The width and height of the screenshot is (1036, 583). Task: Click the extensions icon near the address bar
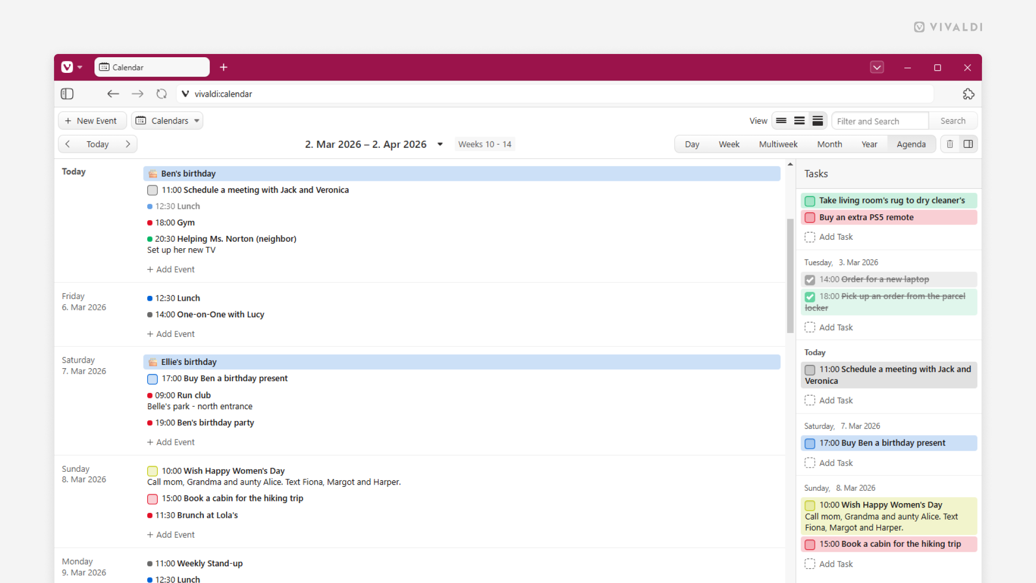969,93
